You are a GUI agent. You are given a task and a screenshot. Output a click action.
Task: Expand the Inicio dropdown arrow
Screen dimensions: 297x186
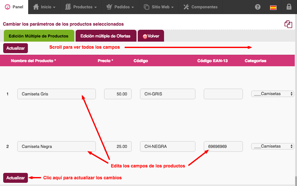[x=54, y=7]
